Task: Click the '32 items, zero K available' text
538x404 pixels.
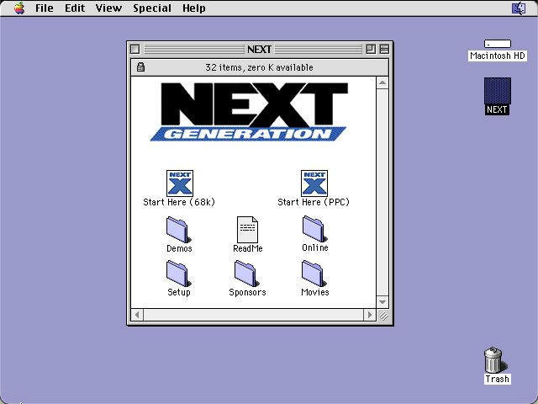Action: click(260, 67)
